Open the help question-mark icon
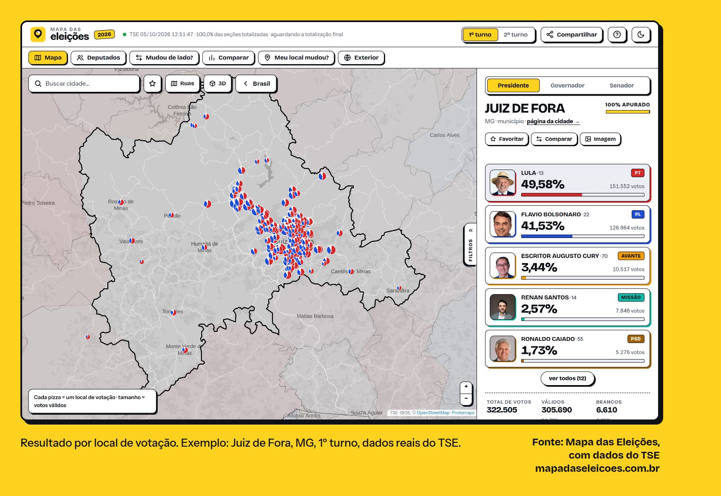 (x=617, y=34)
